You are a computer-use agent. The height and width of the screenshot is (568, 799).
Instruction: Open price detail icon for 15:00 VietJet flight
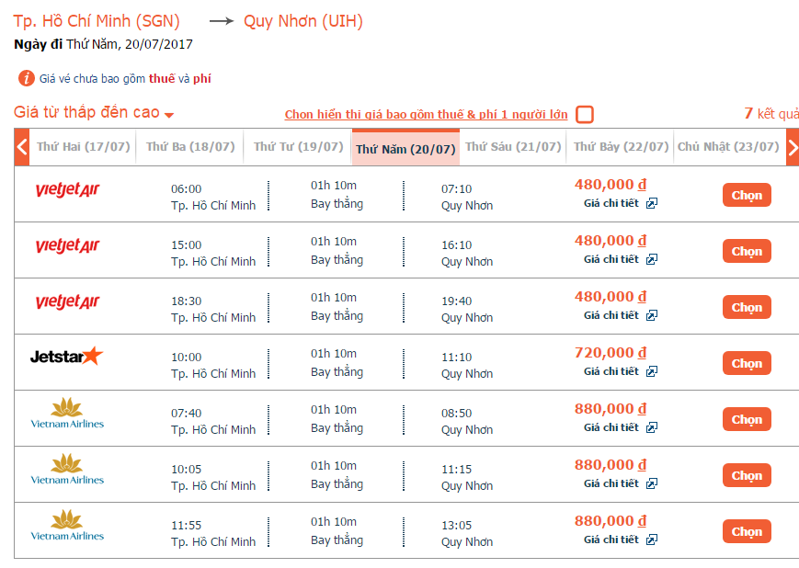tap(652, 259)
